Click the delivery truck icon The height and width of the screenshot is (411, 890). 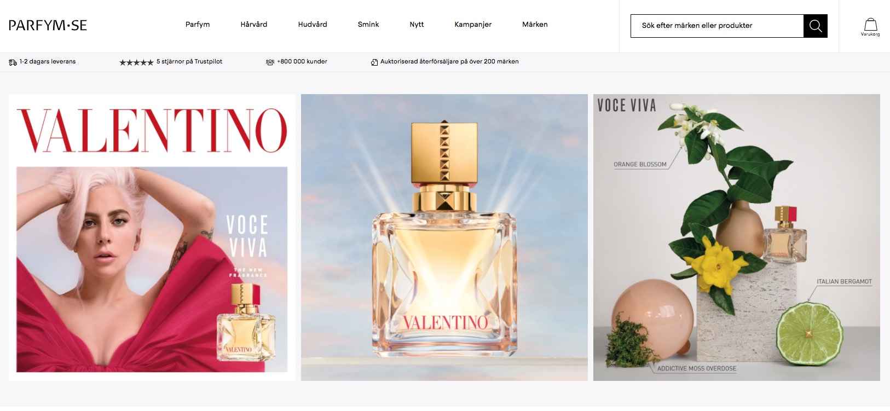[x=13, y=62]
